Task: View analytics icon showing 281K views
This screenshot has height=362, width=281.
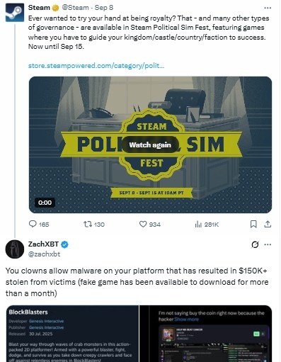Action: click(198, 224)
